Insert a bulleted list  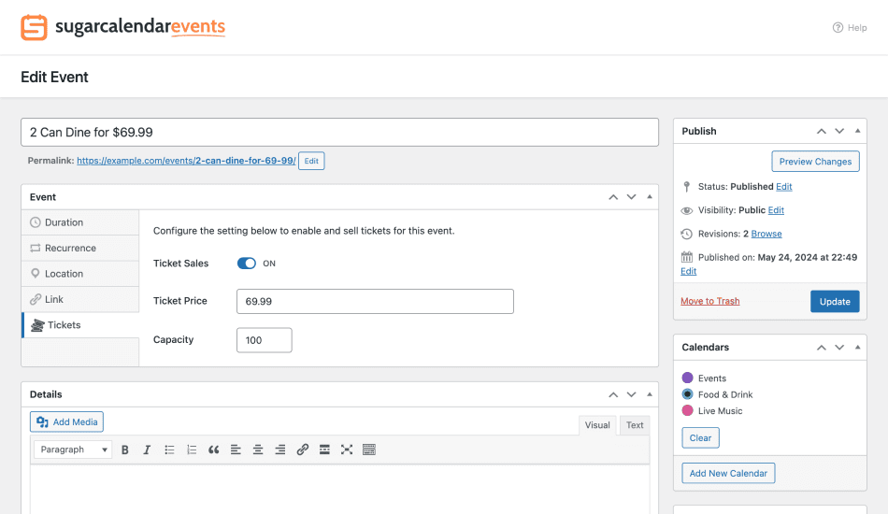pos(169,450)
